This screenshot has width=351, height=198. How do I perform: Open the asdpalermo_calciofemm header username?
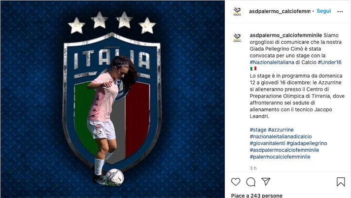(280, 11)
